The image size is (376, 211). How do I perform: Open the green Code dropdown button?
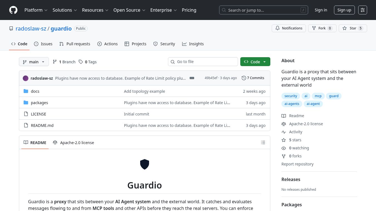[255, 62]
